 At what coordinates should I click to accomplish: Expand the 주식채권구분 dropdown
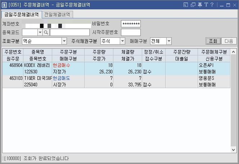coord(122,41)
